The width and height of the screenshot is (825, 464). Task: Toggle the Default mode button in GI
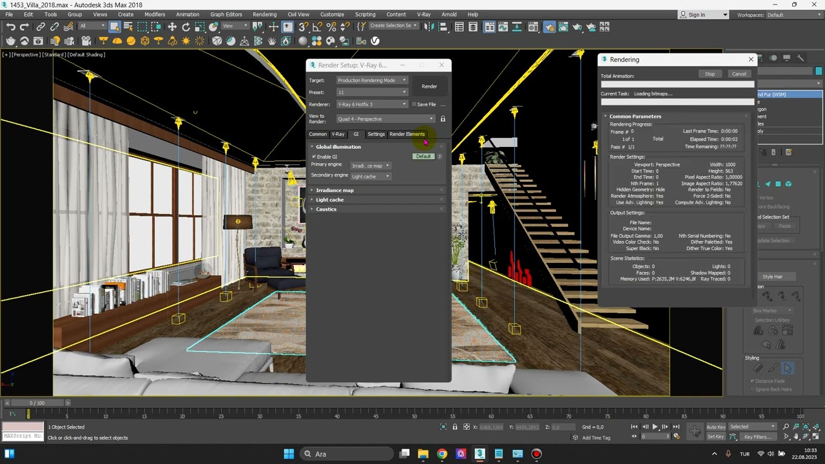[x=423, y=157]
